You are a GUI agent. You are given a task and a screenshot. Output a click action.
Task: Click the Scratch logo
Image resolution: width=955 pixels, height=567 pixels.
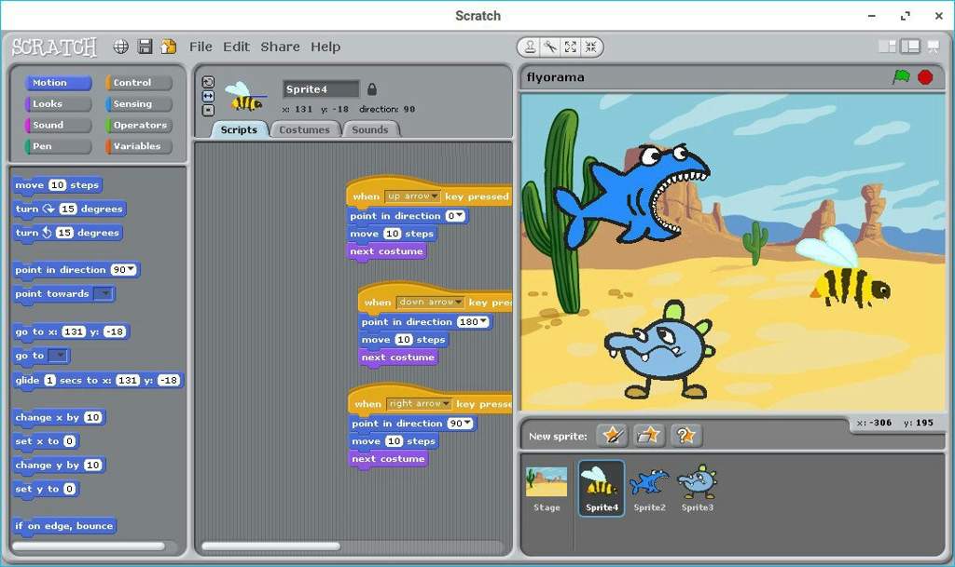(54, 47)
